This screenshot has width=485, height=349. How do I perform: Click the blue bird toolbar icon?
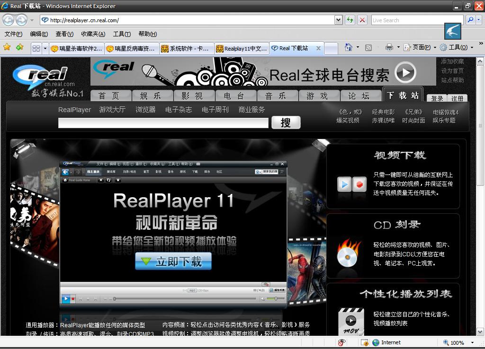452,31
